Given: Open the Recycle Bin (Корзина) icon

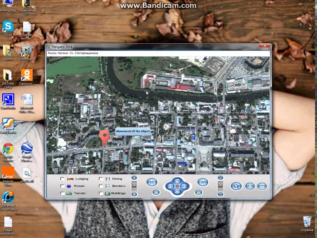Looking at the screenshot, I should (307, 224).
